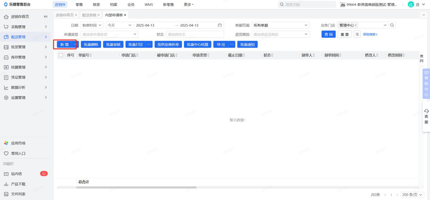The width and height of the screenshot is (430, 200).
Task: Open the calendar date picker icon
Action: tap(220, 25)
